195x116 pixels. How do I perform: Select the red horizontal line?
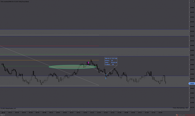pyautogui.click(x=49, y=46)
